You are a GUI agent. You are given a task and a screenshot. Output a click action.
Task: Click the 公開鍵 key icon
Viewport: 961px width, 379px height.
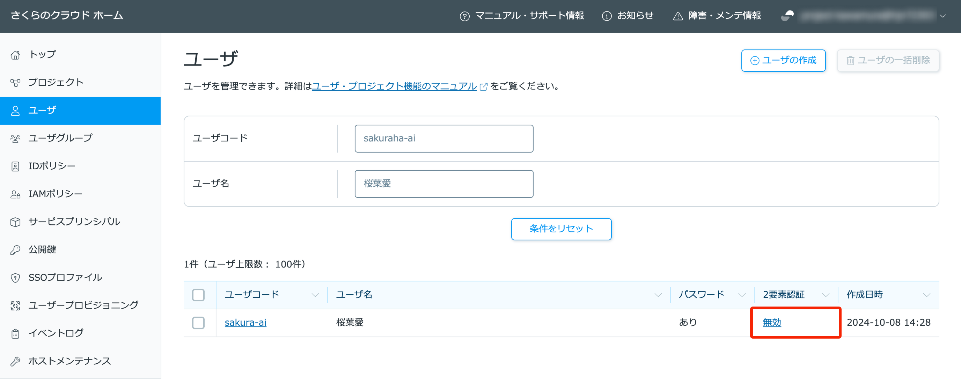coord(15,250)
